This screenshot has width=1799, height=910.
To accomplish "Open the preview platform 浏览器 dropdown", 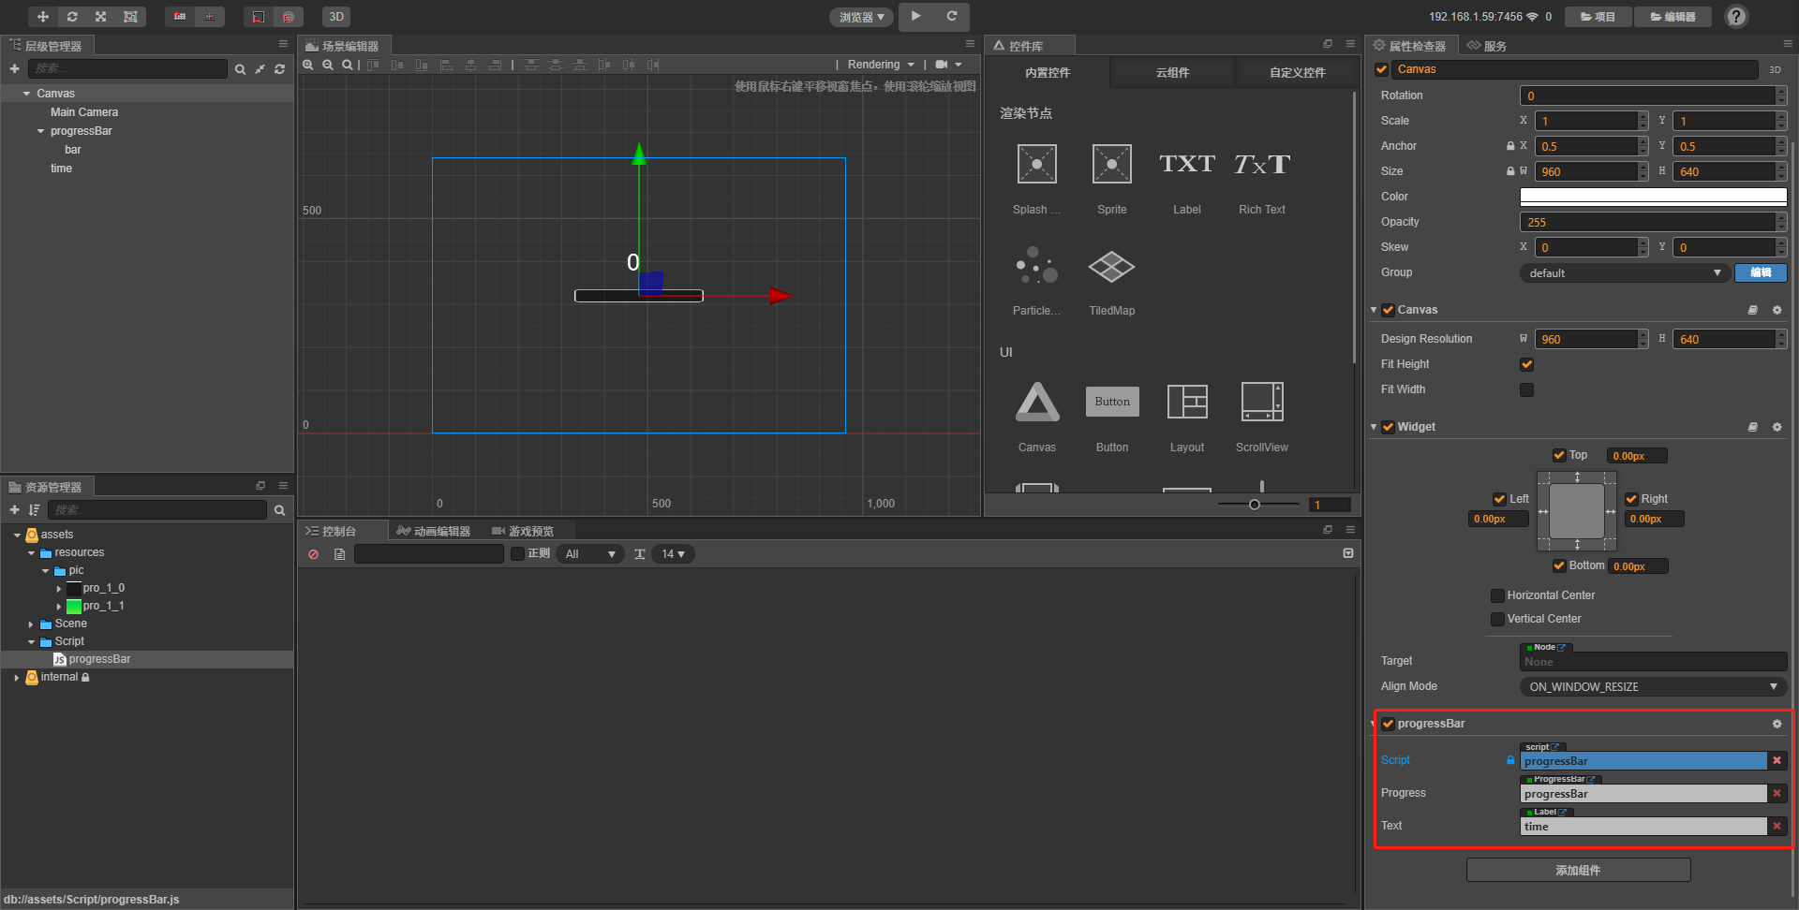I will pos(861,17).
